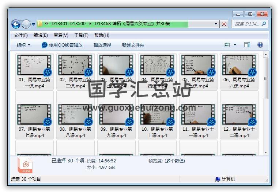The height and width of the screenshot is (193, 279).
Task: Click the scrollbar up arrow
Action: (266, 54)
